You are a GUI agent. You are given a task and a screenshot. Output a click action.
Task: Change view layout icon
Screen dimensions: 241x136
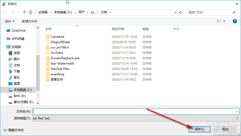219,21
